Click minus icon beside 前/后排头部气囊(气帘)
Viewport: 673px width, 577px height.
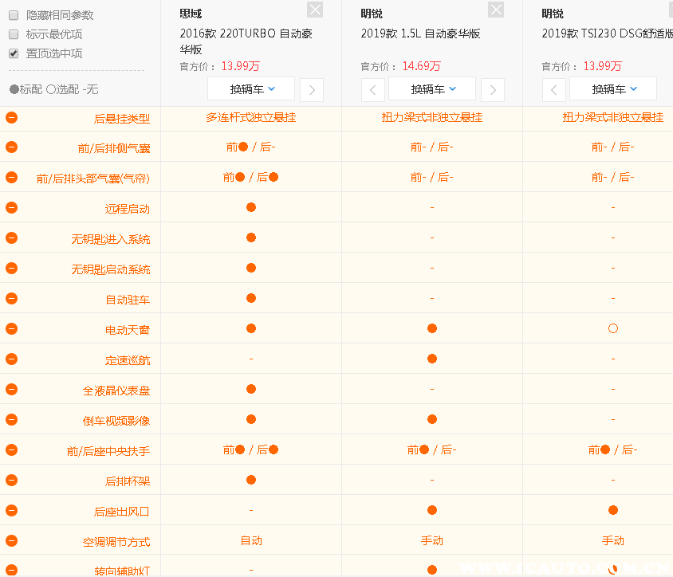click(x=12, y=177)
